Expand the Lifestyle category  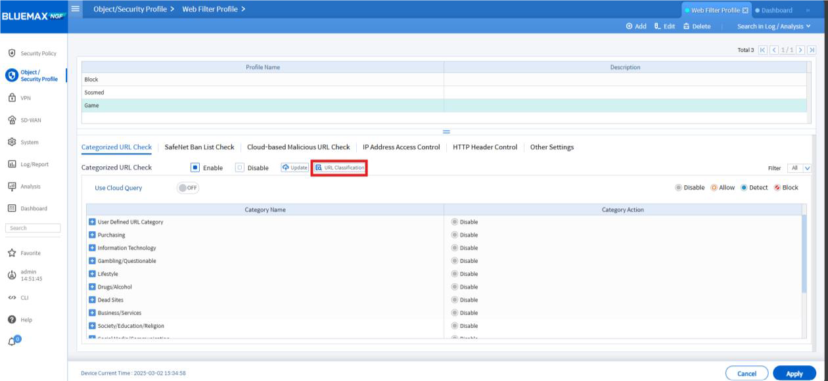(x=92, y=274)
